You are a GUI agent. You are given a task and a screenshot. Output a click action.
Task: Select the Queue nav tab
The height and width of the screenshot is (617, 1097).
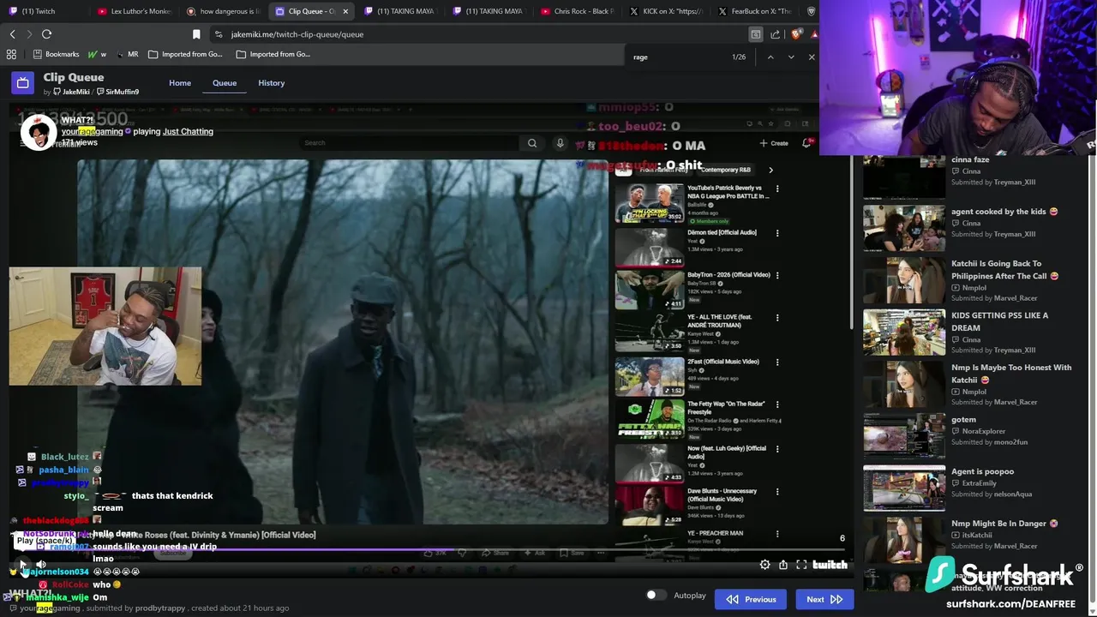coord(225,83)
